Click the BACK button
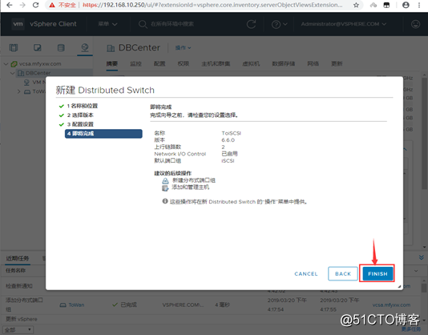The height and width of the screenshot is (335, 428). coord(343,273)
